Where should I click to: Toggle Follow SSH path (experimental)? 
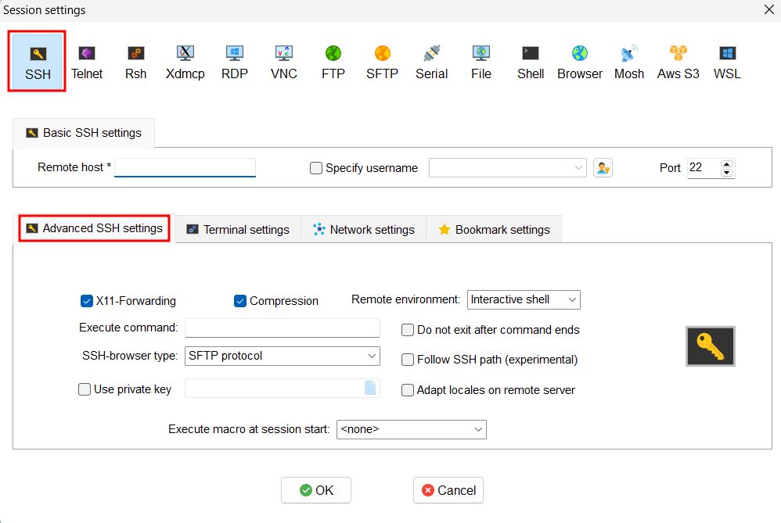coord(408,360)
